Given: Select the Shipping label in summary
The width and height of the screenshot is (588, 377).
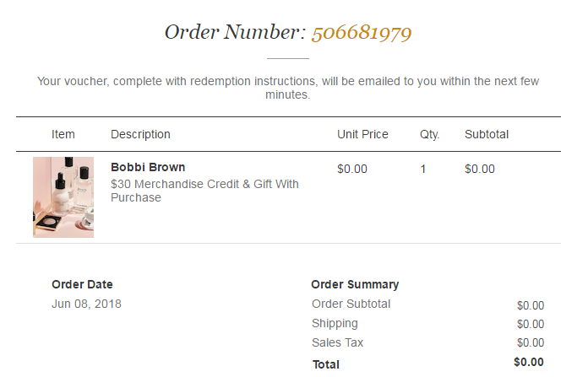Looking at the screenshot, I should [335, 323].
